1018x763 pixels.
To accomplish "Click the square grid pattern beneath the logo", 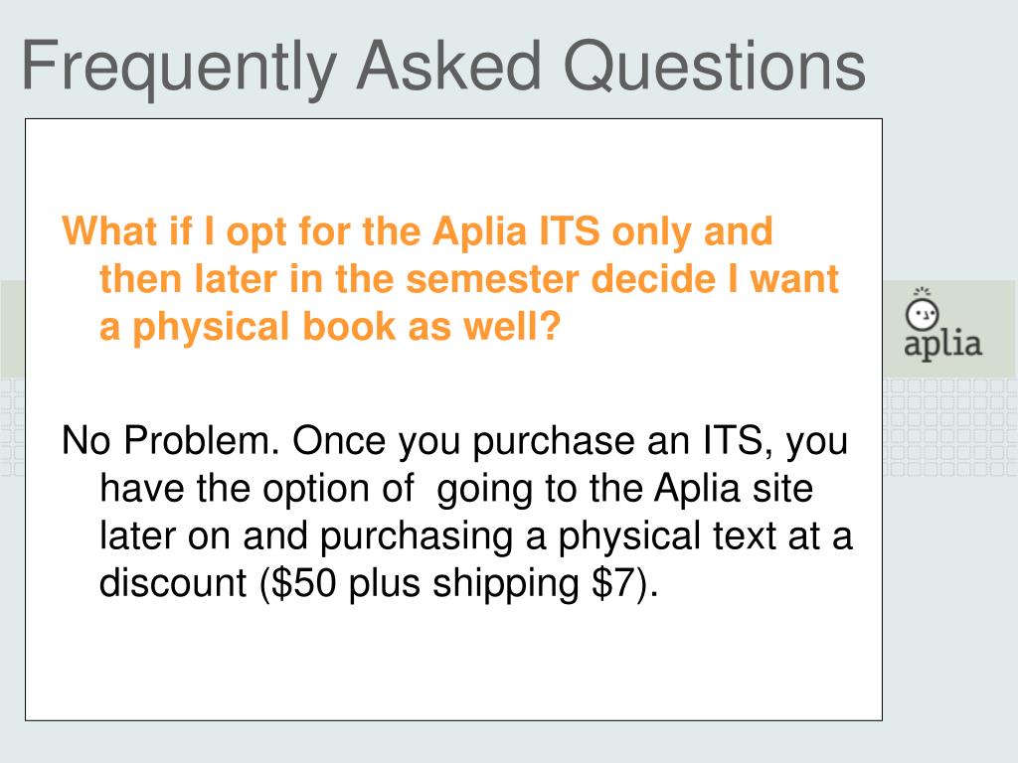I will pos(949,427).
